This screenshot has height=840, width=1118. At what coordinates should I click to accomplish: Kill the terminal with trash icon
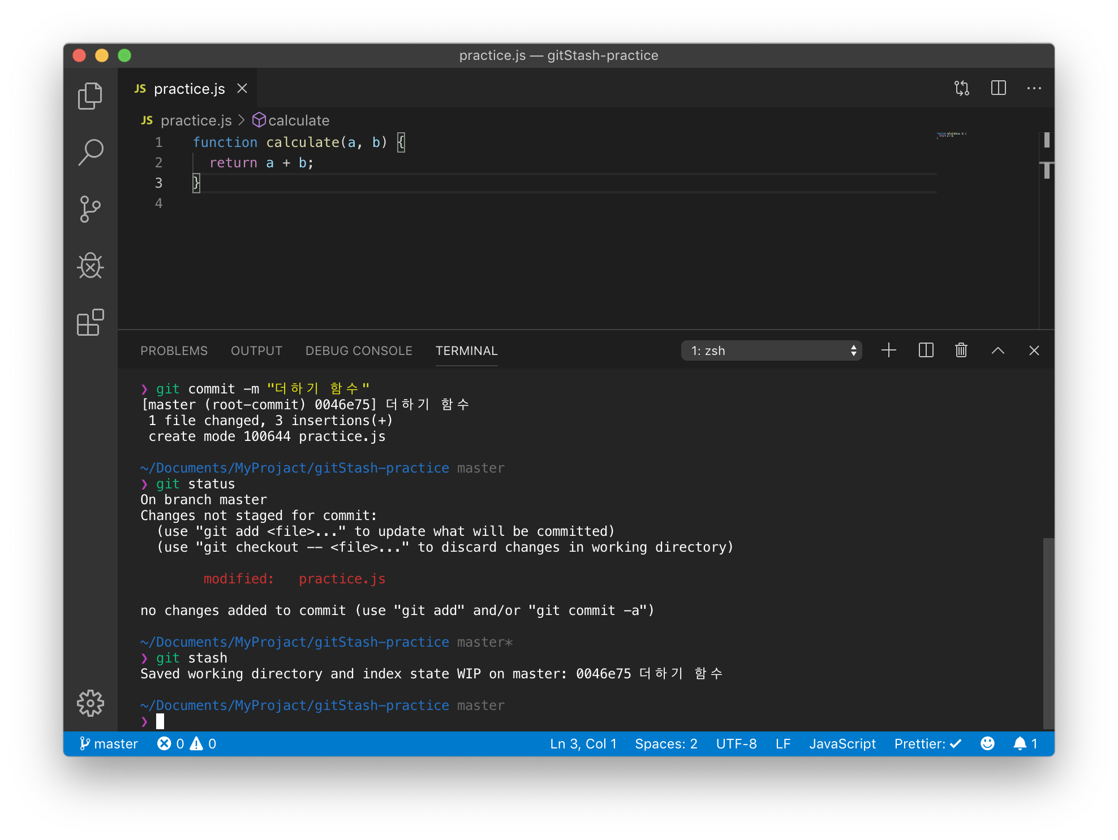click(x=961, y=350)
